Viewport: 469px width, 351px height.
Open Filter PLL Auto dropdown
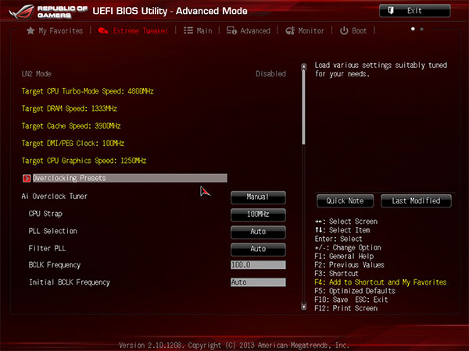tap(258, 250)
